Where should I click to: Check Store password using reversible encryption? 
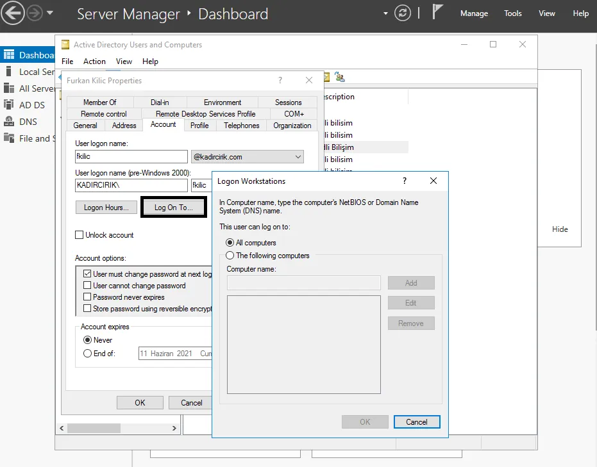pyautogui.click(x=87, y=308)
